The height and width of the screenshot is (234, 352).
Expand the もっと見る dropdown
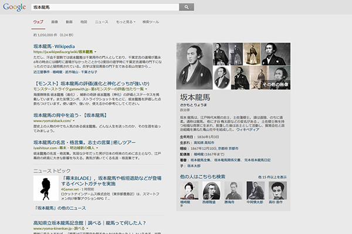click(x=126, y=22)
